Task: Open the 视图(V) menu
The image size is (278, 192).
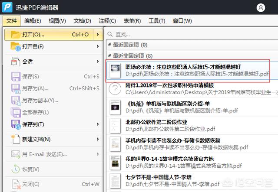Action: coord(57,21)
